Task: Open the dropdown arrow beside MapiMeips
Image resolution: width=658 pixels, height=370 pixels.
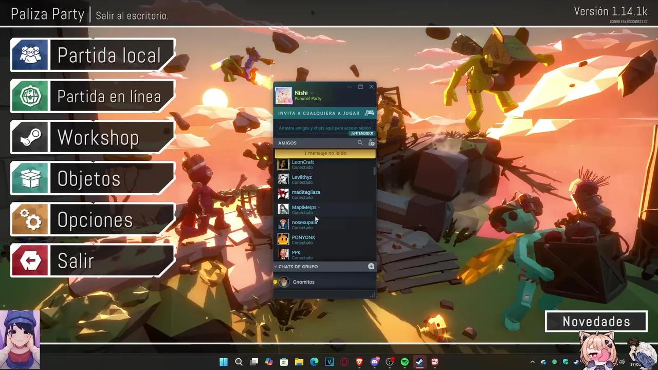Action: point(319,207)
